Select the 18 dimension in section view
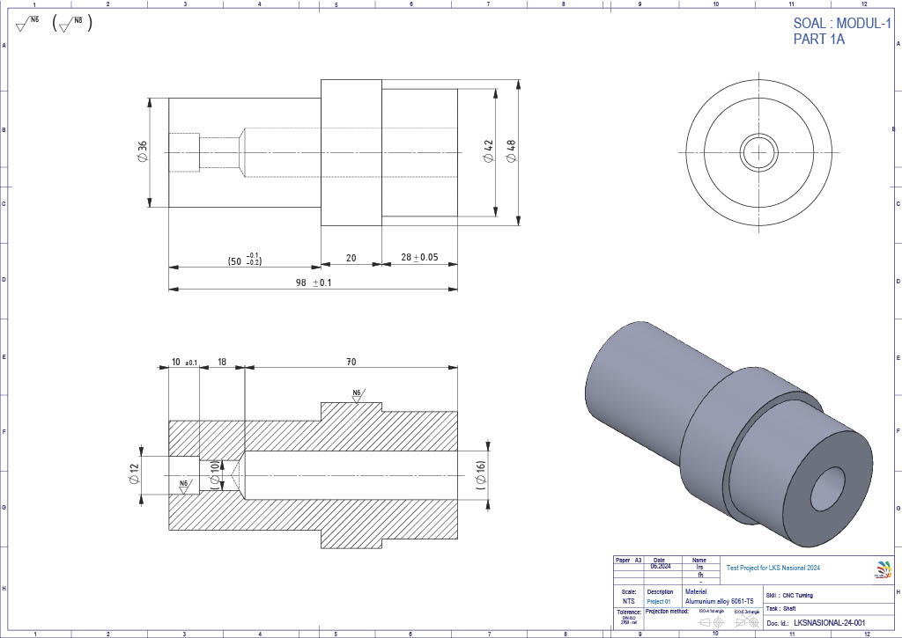This screenshot has height=638, width=902. click(x=221, y=362)
